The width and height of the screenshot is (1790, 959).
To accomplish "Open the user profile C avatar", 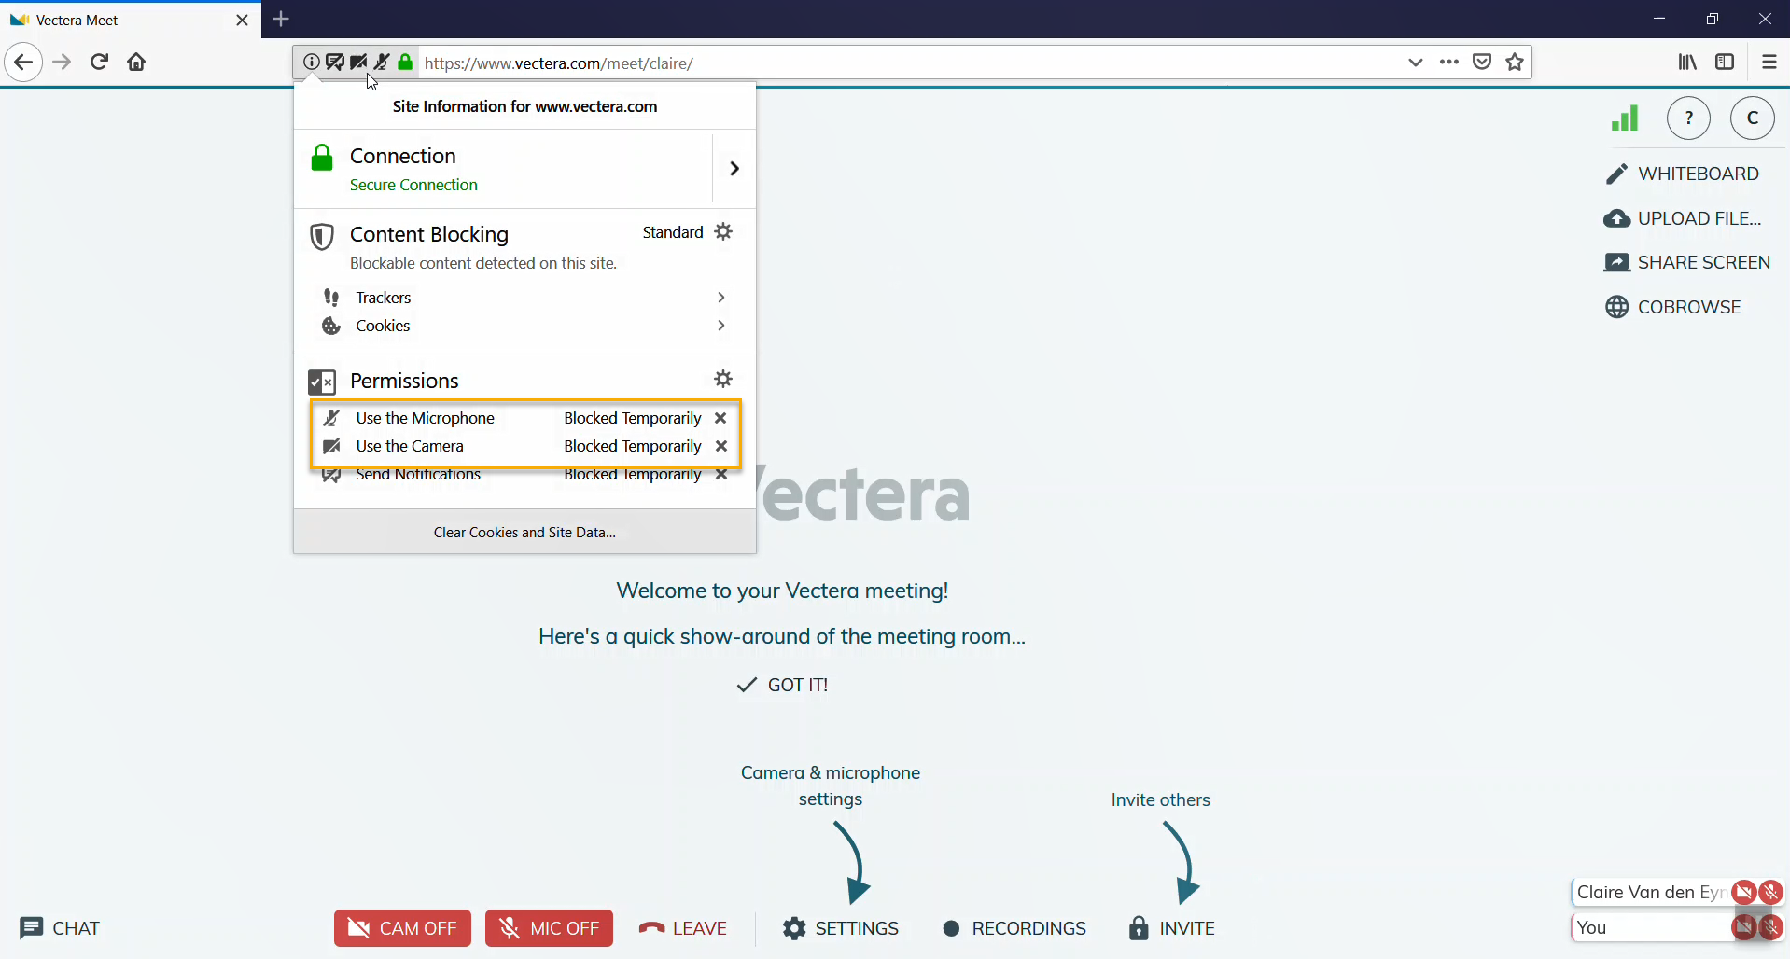I will pos(1752,118).
